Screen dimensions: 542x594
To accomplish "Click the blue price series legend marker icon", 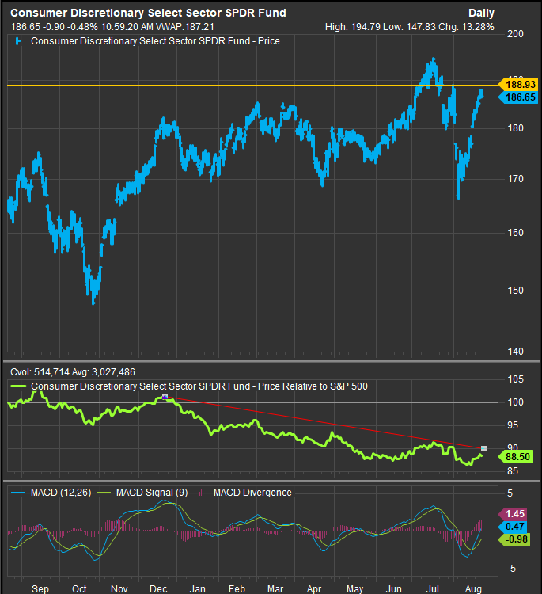I will pos(17,41).
